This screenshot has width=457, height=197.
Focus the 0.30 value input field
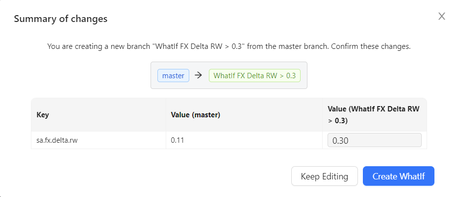(x=375, y=140)
